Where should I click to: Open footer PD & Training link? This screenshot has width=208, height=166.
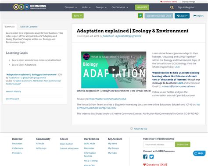pyautogui.click(x=91, y=161)
